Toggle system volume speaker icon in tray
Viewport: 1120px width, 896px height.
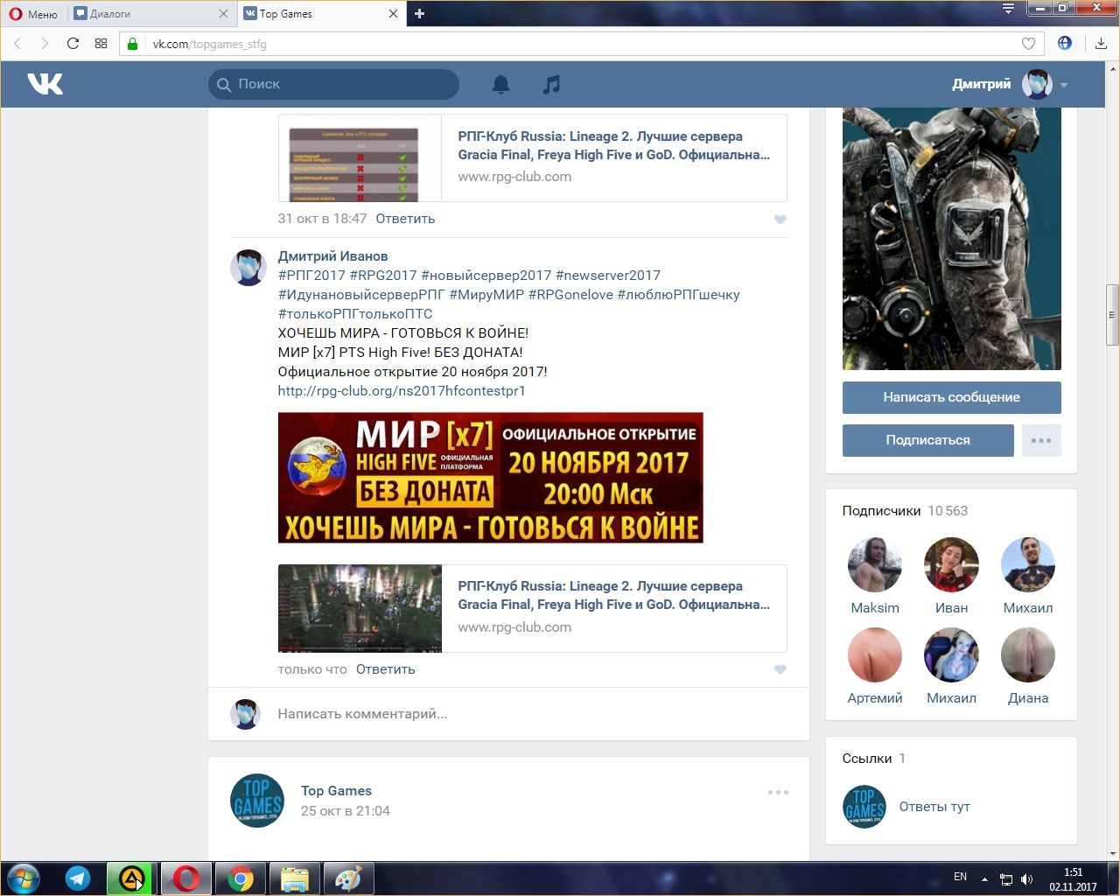pyautogui.click(x=1026, y=878)
